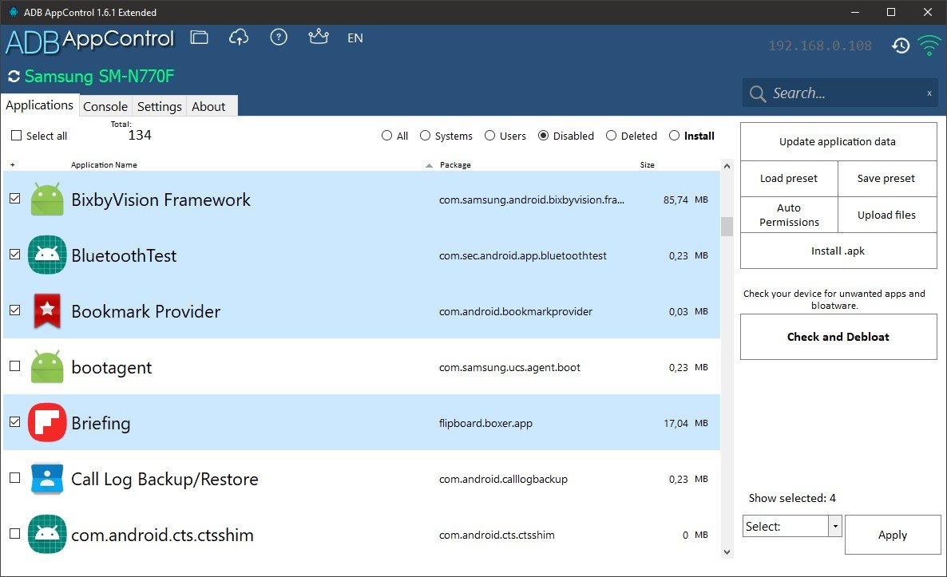Click package name flipboard.boxer.app
Viewport: 947px width, 577px height.
[x=485, y=423]
